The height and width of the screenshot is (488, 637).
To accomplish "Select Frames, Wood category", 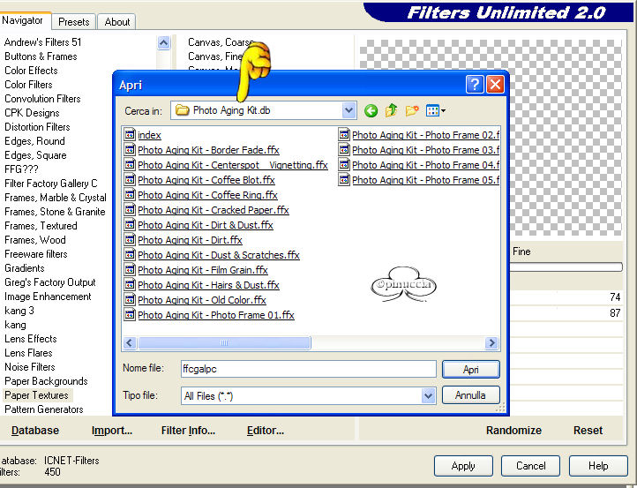I will click(x=35, y=240).
